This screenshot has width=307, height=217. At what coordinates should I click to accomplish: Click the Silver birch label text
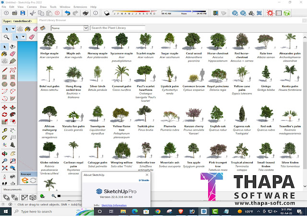(97, 86)
